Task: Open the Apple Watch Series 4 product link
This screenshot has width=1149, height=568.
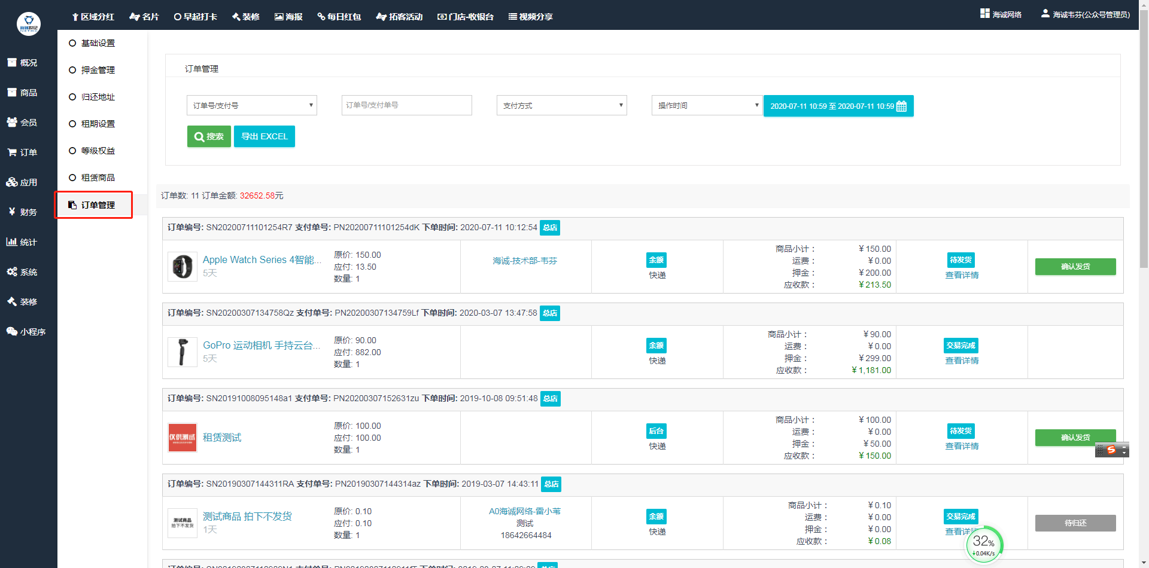Action: pyautogui.click(x=262, y=259)
